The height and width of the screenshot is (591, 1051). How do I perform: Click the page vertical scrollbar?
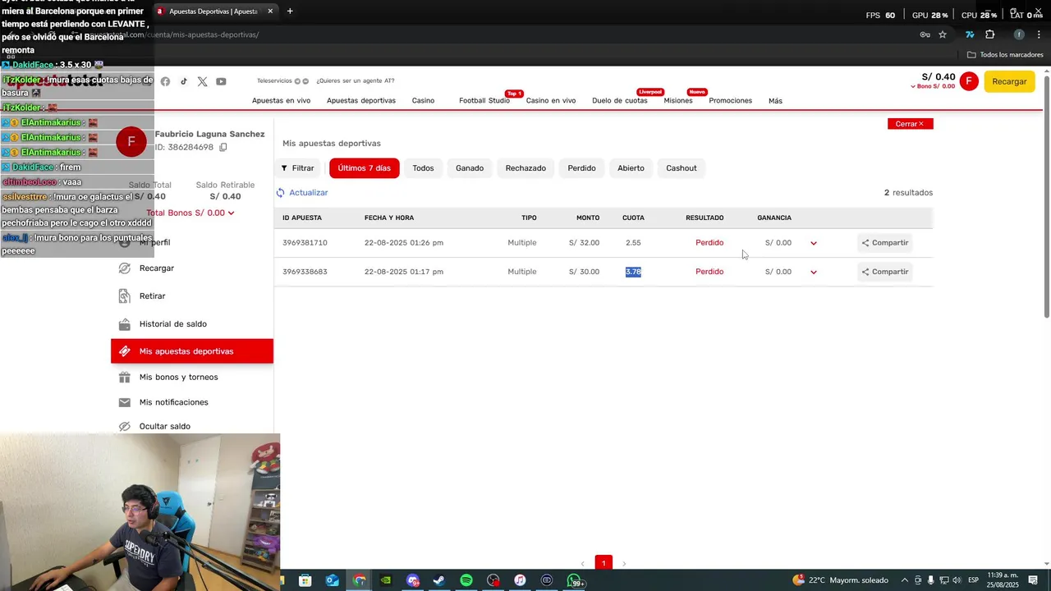click(1046, 197)
